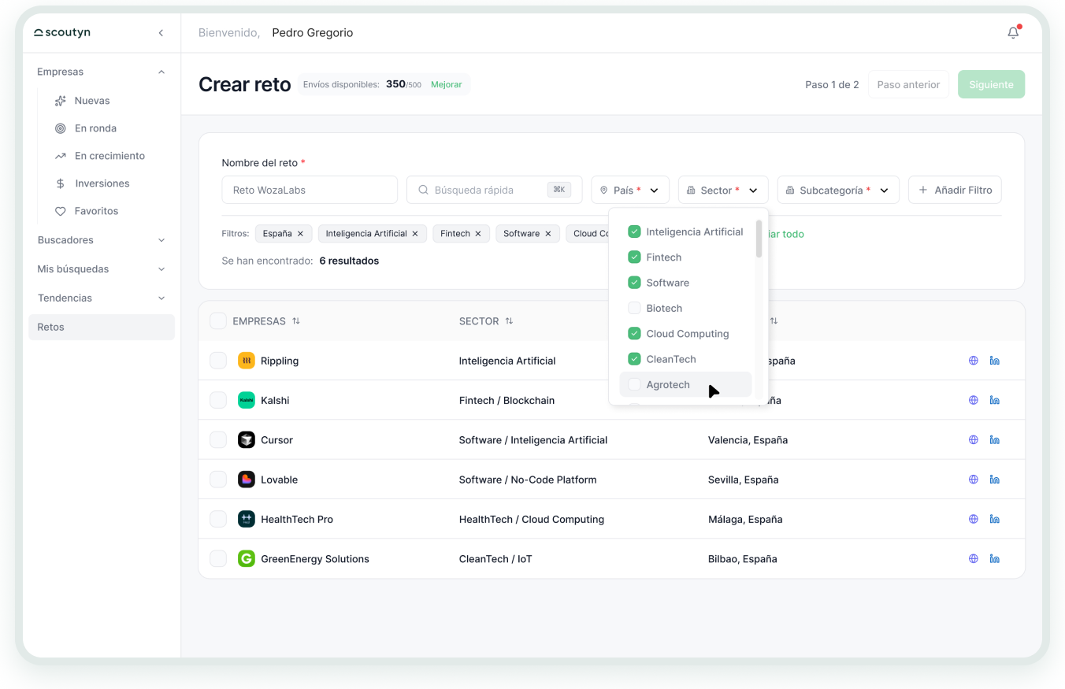Screen dimensions: 1065x689
Task: Open the País dropdown filter
Action: 630,190
